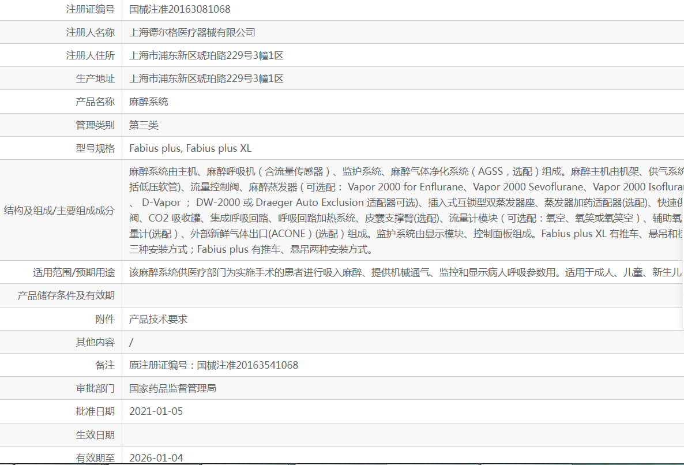Click the 适用范围/预期用途 label

[x=74, y=273]
